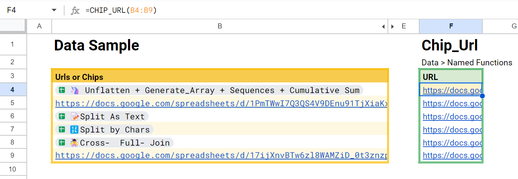Open the URL link in cell F7
This screenshot has width=518, height=179.
pyautogui.click(x=452, y=130)
